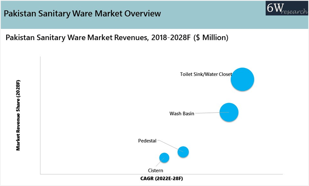
Task: Click the Wash Basin data label
Action: click(182, 114)
